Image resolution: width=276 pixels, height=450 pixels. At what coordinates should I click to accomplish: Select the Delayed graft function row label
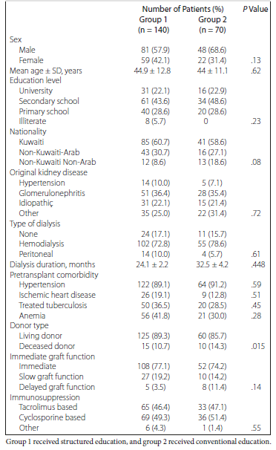[x=56, y=387]
